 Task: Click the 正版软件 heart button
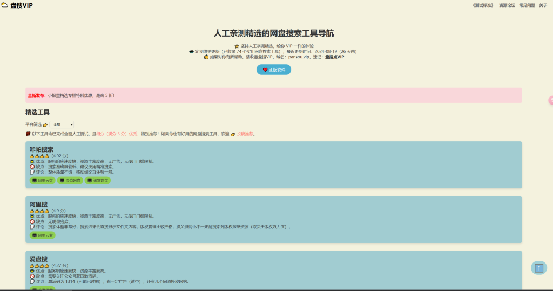click(274, 70)
